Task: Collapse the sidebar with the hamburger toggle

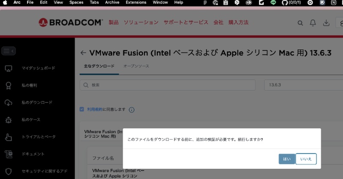Action: [9, 51]
